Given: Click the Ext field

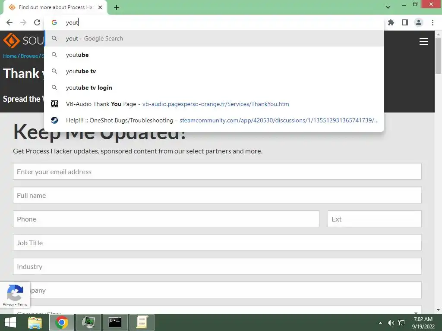Looking at the screenshot, I should [374, 219].
